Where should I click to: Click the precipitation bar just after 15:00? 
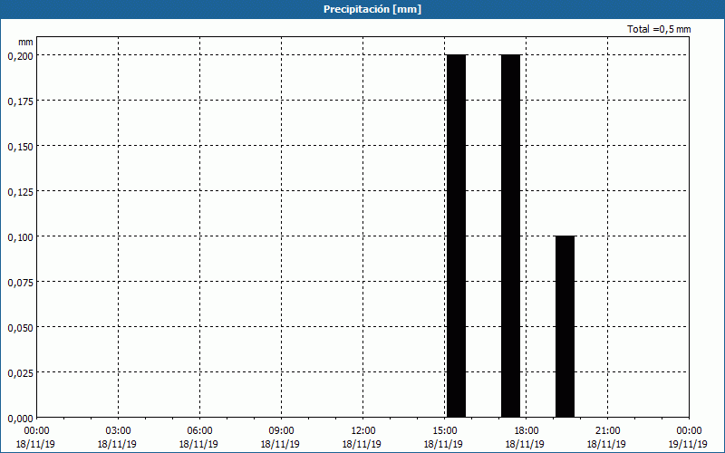click(456, 236)
